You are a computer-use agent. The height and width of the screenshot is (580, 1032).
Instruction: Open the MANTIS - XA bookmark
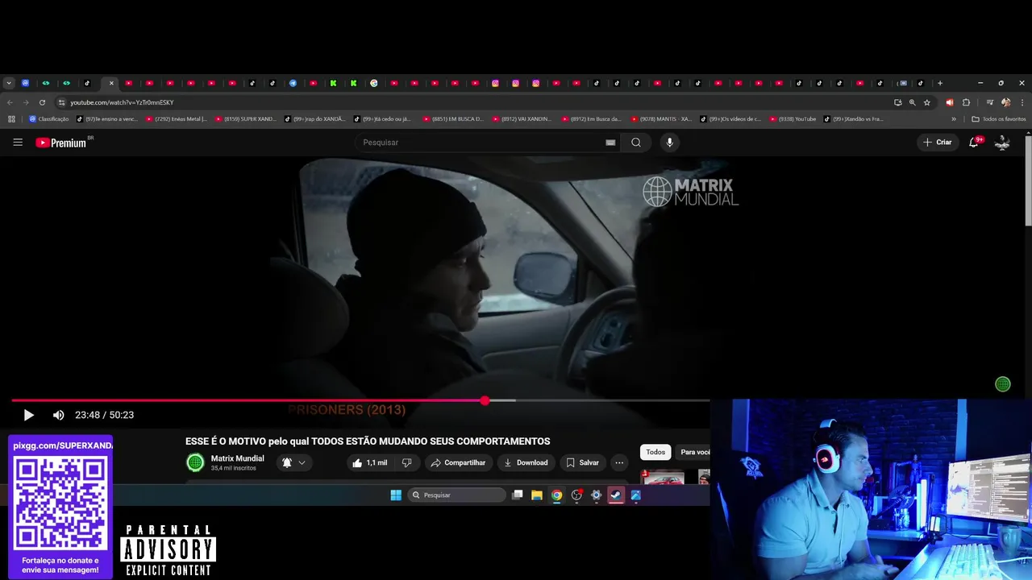click(661, 119)
